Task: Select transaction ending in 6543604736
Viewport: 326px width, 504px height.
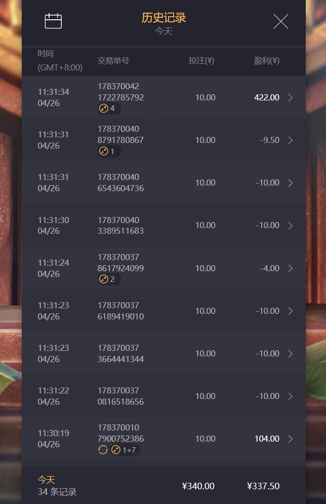Action: tap(120, 183)
